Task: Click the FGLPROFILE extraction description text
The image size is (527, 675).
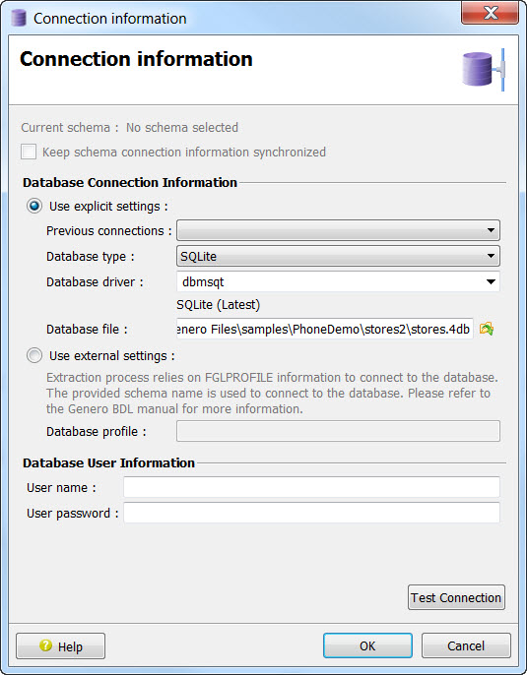Action: [272, 393]
